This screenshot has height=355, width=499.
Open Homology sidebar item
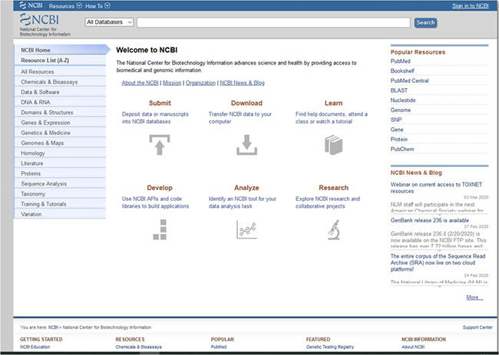(x=60, y=153)
